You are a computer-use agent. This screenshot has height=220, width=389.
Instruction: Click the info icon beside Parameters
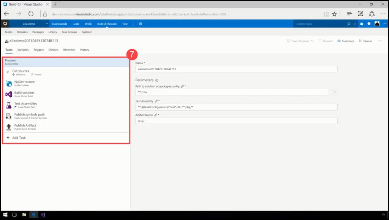click(x=157, y=80)
